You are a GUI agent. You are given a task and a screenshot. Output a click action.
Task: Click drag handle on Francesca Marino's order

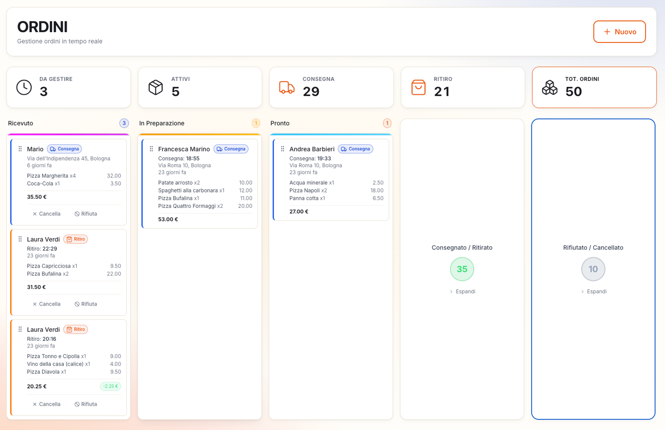click(x=151, y=149)
